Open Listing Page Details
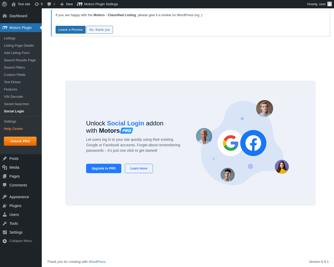The image size is (334, 267). point(19,46)
